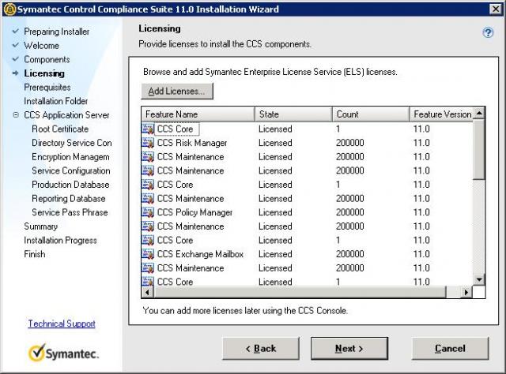Select the Reporting Database sub-step
Viewport: 506px width, 374px height.
69,198
